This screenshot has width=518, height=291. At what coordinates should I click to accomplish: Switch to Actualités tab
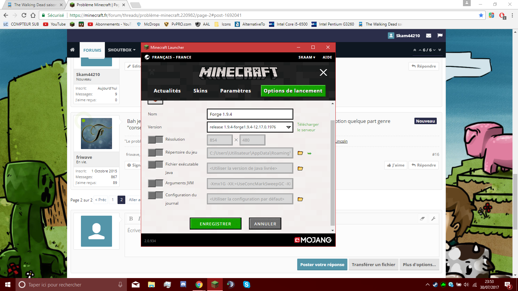167,91
